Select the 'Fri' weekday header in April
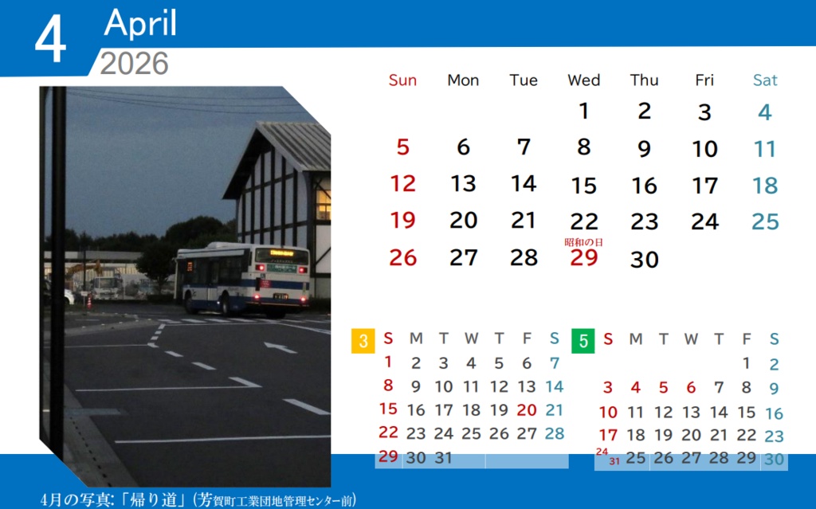Viewport: 816px width, 509px height. pos(704,80)
